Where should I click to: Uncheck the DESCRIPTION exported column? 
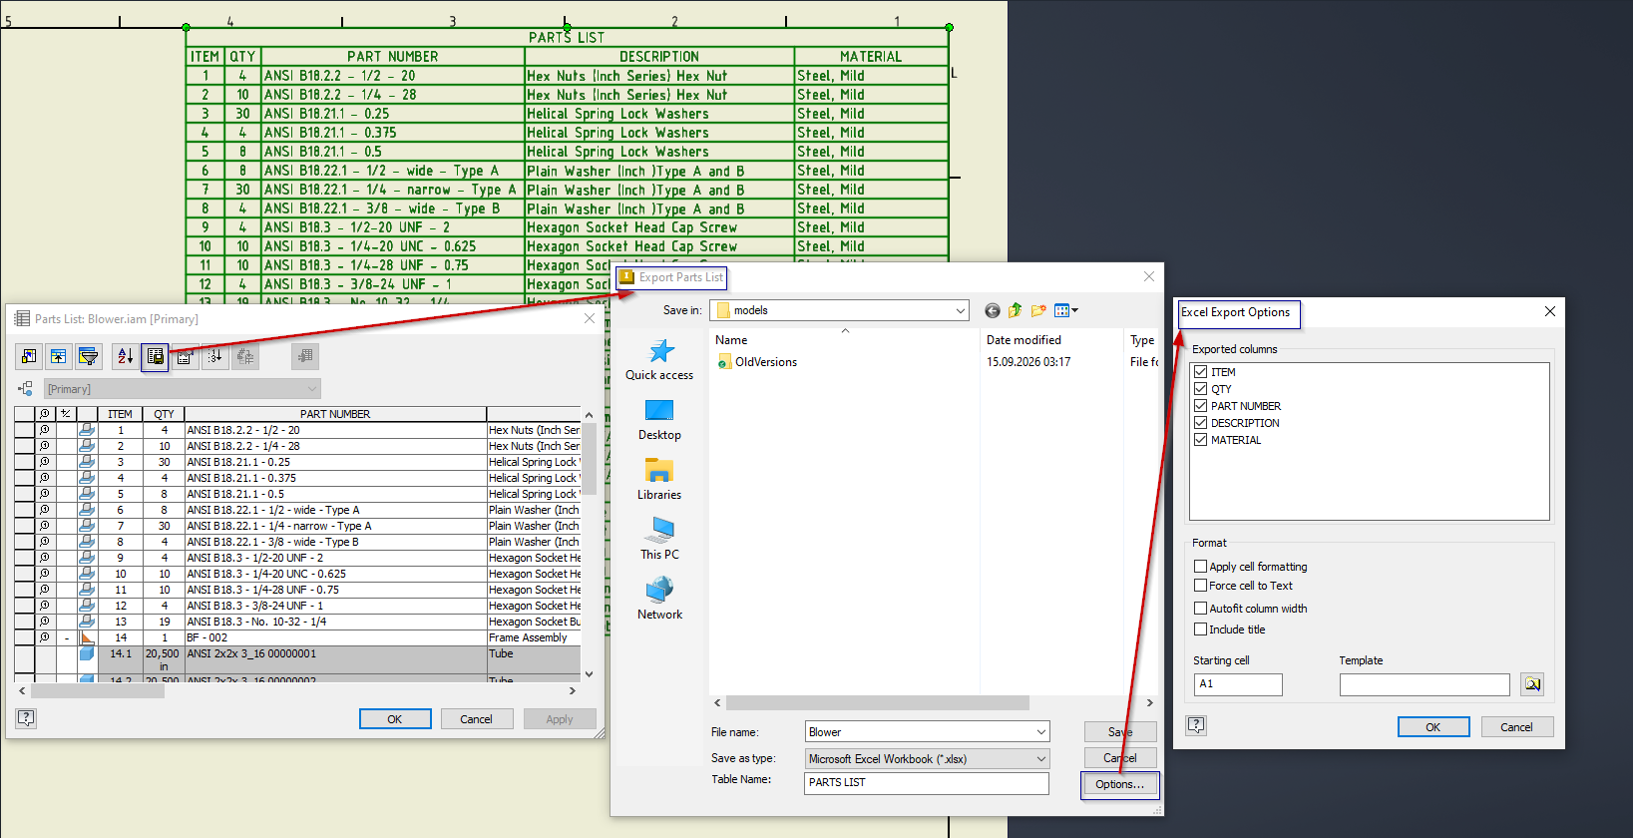tap(1201, 423)
